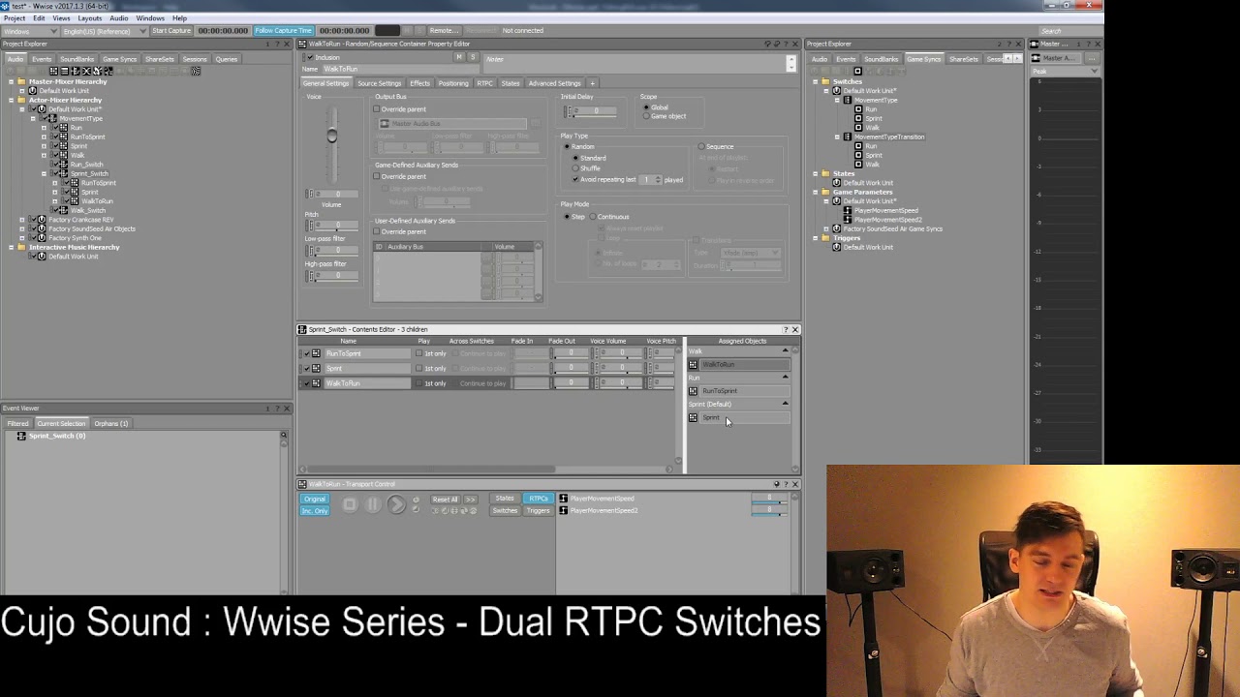Collapse the Walk group in Assigned Objects

click(786, 350)
